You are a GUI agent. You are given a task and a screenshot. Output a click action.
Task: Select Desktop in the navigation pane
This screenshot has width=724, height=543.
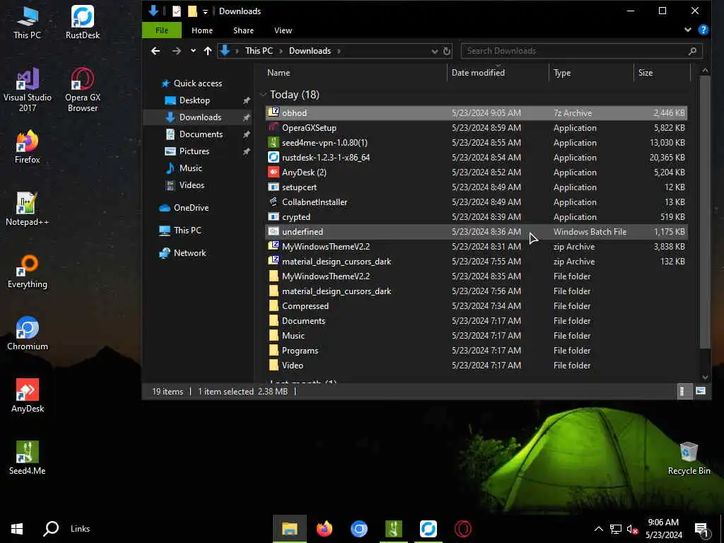pyautogui.click(x=194, y=100)
